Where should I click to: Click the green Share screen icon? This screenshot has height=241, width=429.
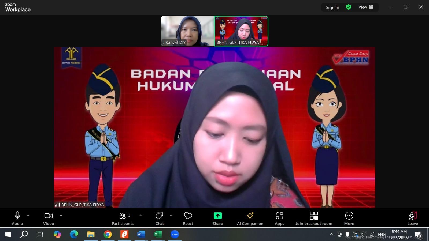(218, 216)
